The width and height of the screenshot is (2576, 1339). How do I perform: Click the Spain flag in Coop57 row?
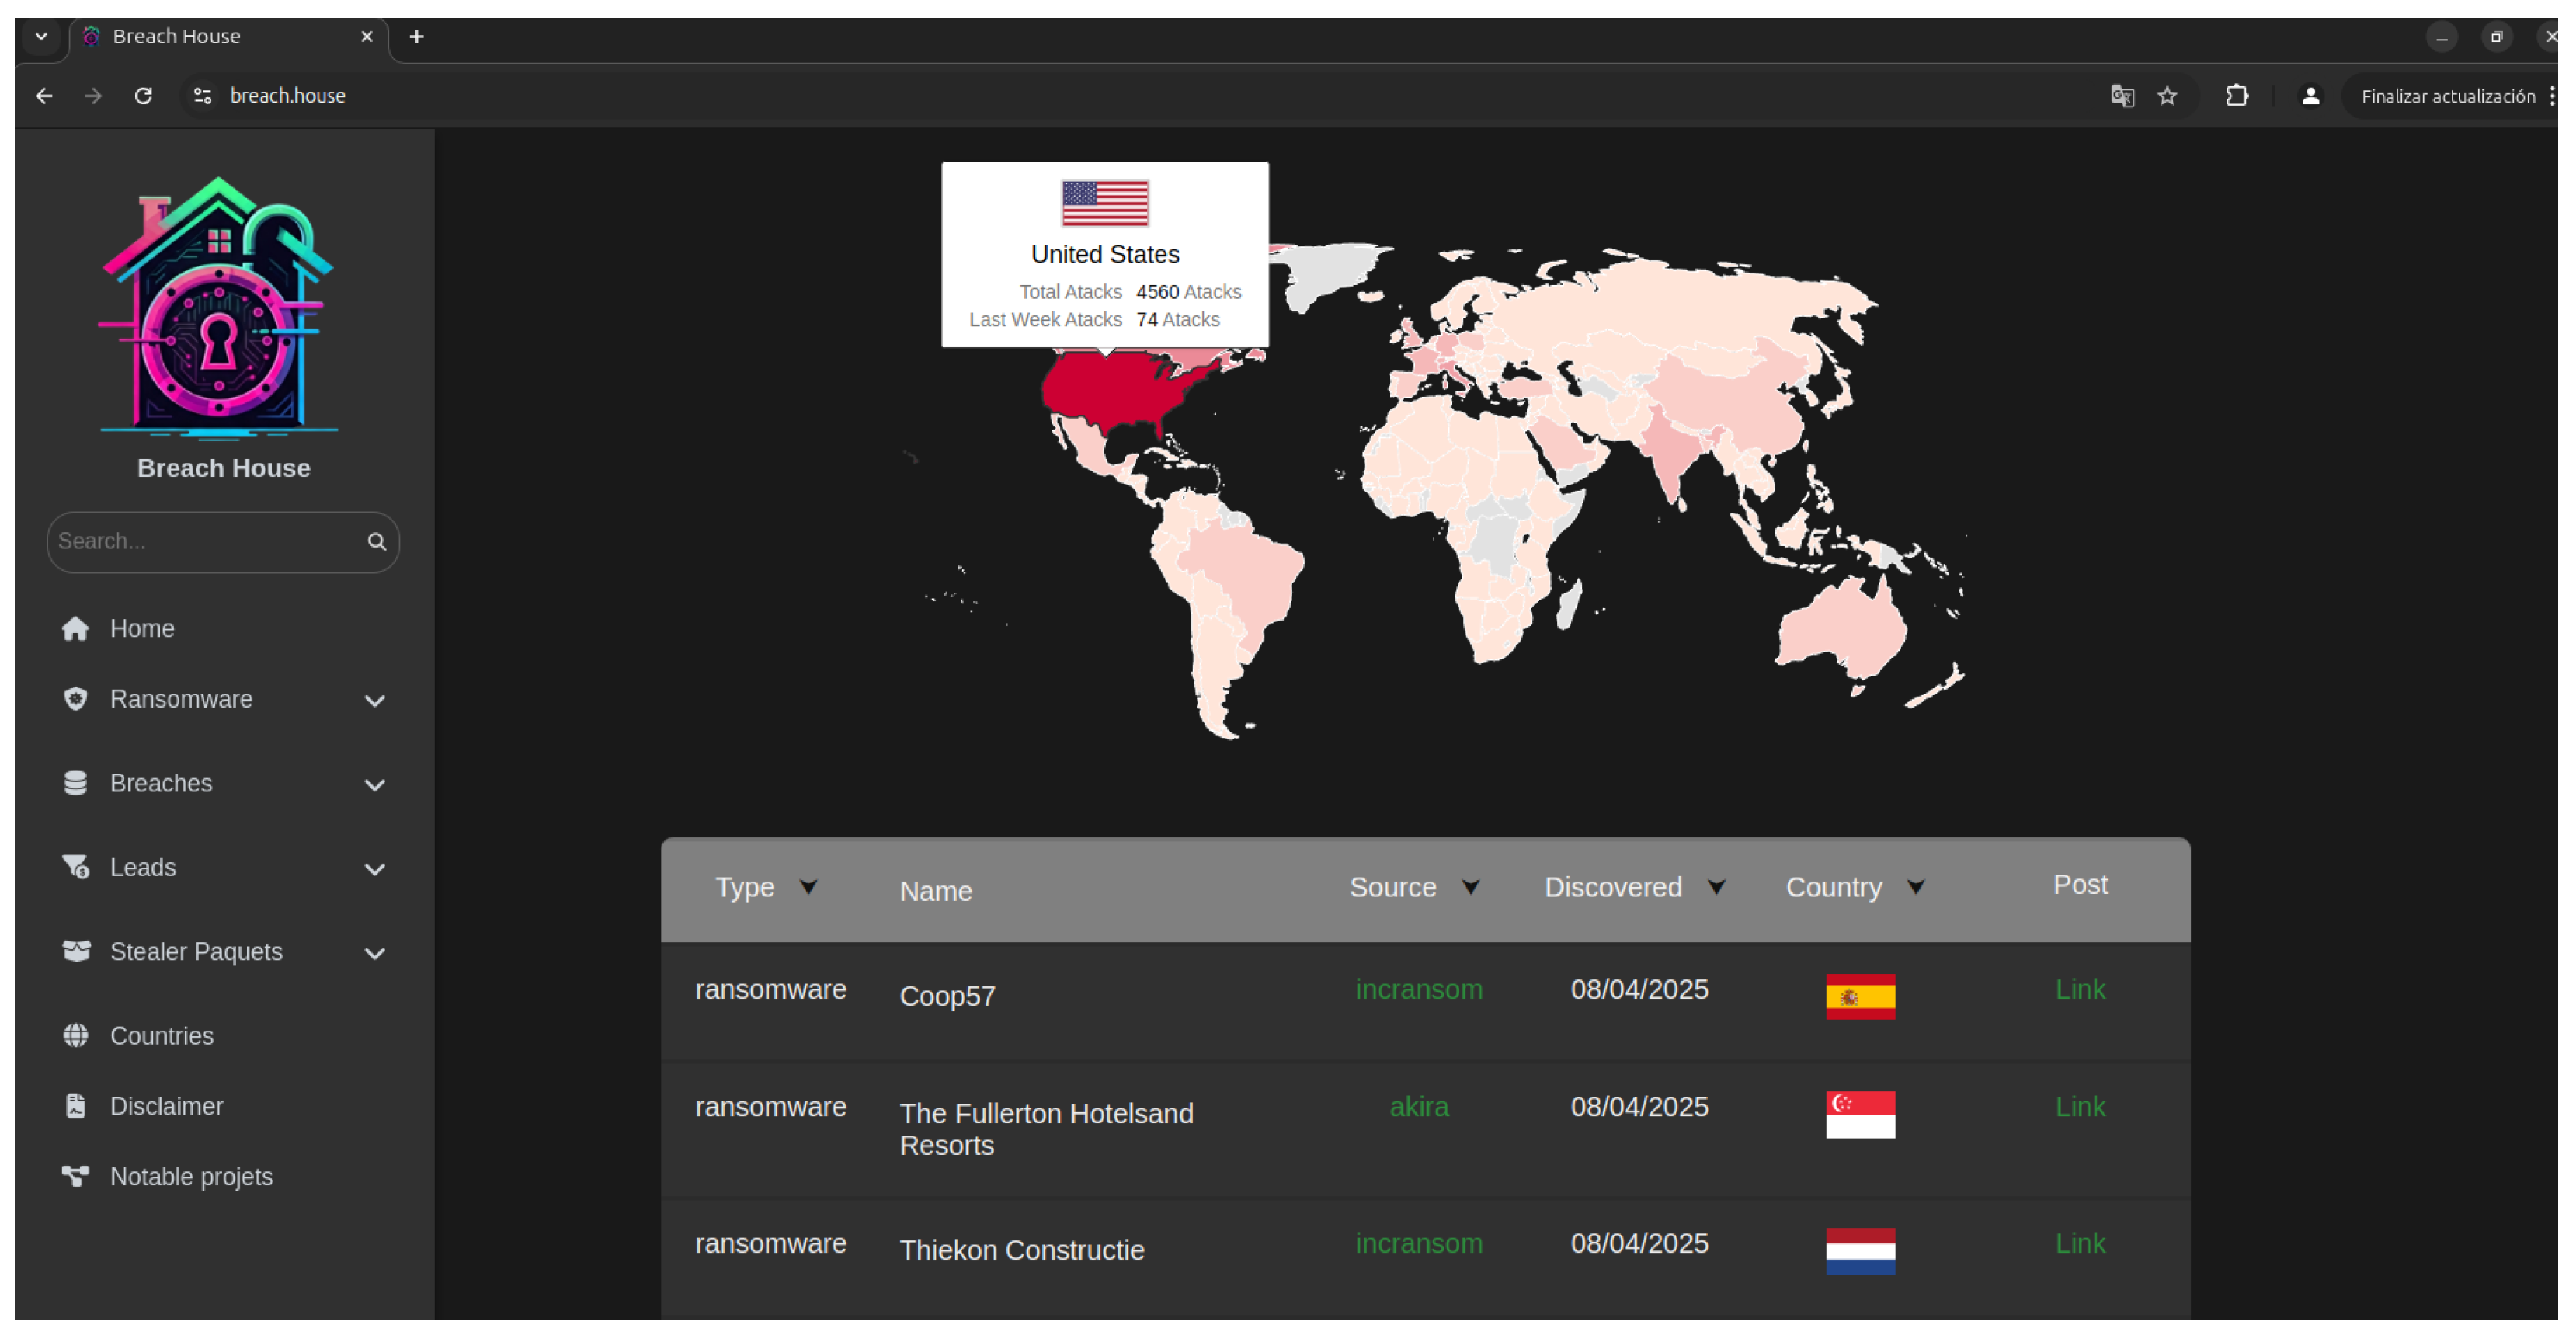click(1859, 996)
